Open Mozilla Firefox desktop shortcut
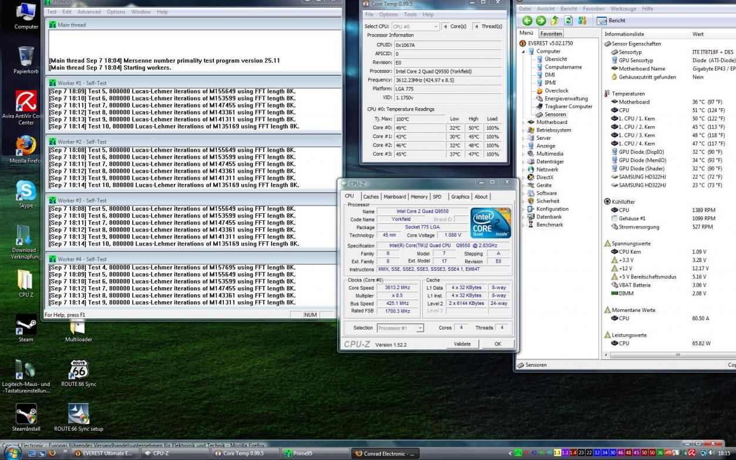This screenshot has height=460, width=736. pos(26,150)
